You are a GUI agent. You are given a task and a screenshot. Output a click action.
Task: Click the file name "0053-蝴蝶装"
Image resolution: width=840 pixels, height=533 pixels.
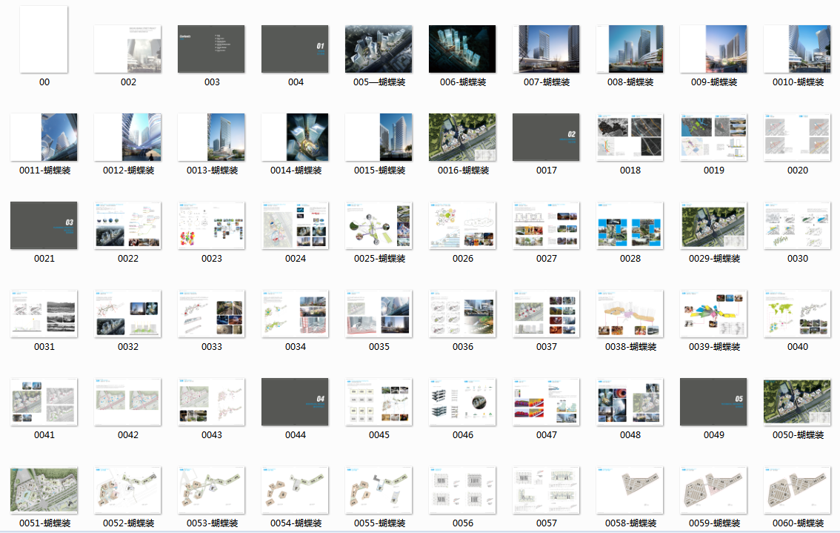click(x=212, y=523)
